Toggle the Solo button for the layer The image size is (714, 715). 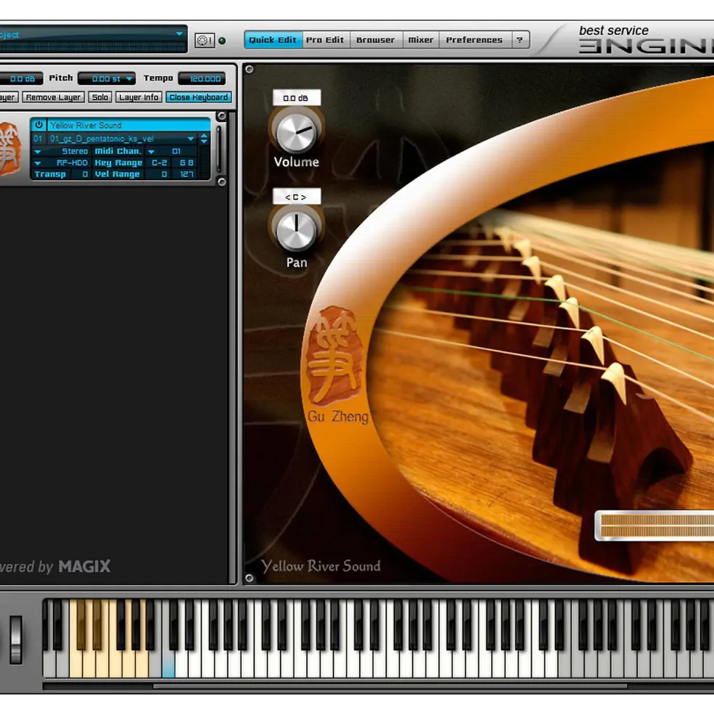coord(100,97)
